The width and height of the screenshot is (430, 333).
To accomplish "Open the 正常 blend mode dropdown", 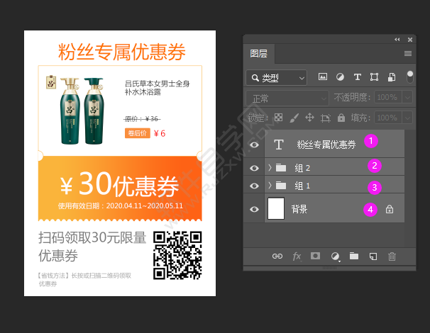I will [x=287, y=98].
